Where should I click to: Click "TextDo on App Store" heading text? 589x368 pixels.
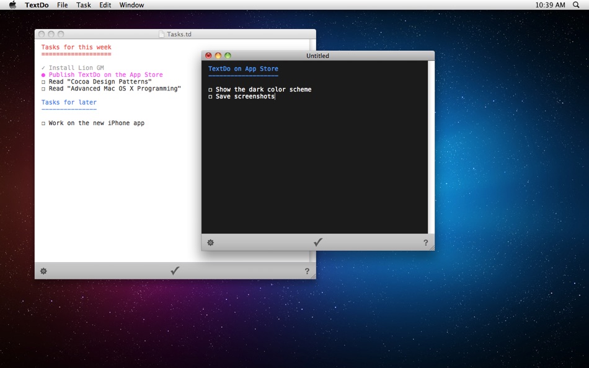point(243,69)
